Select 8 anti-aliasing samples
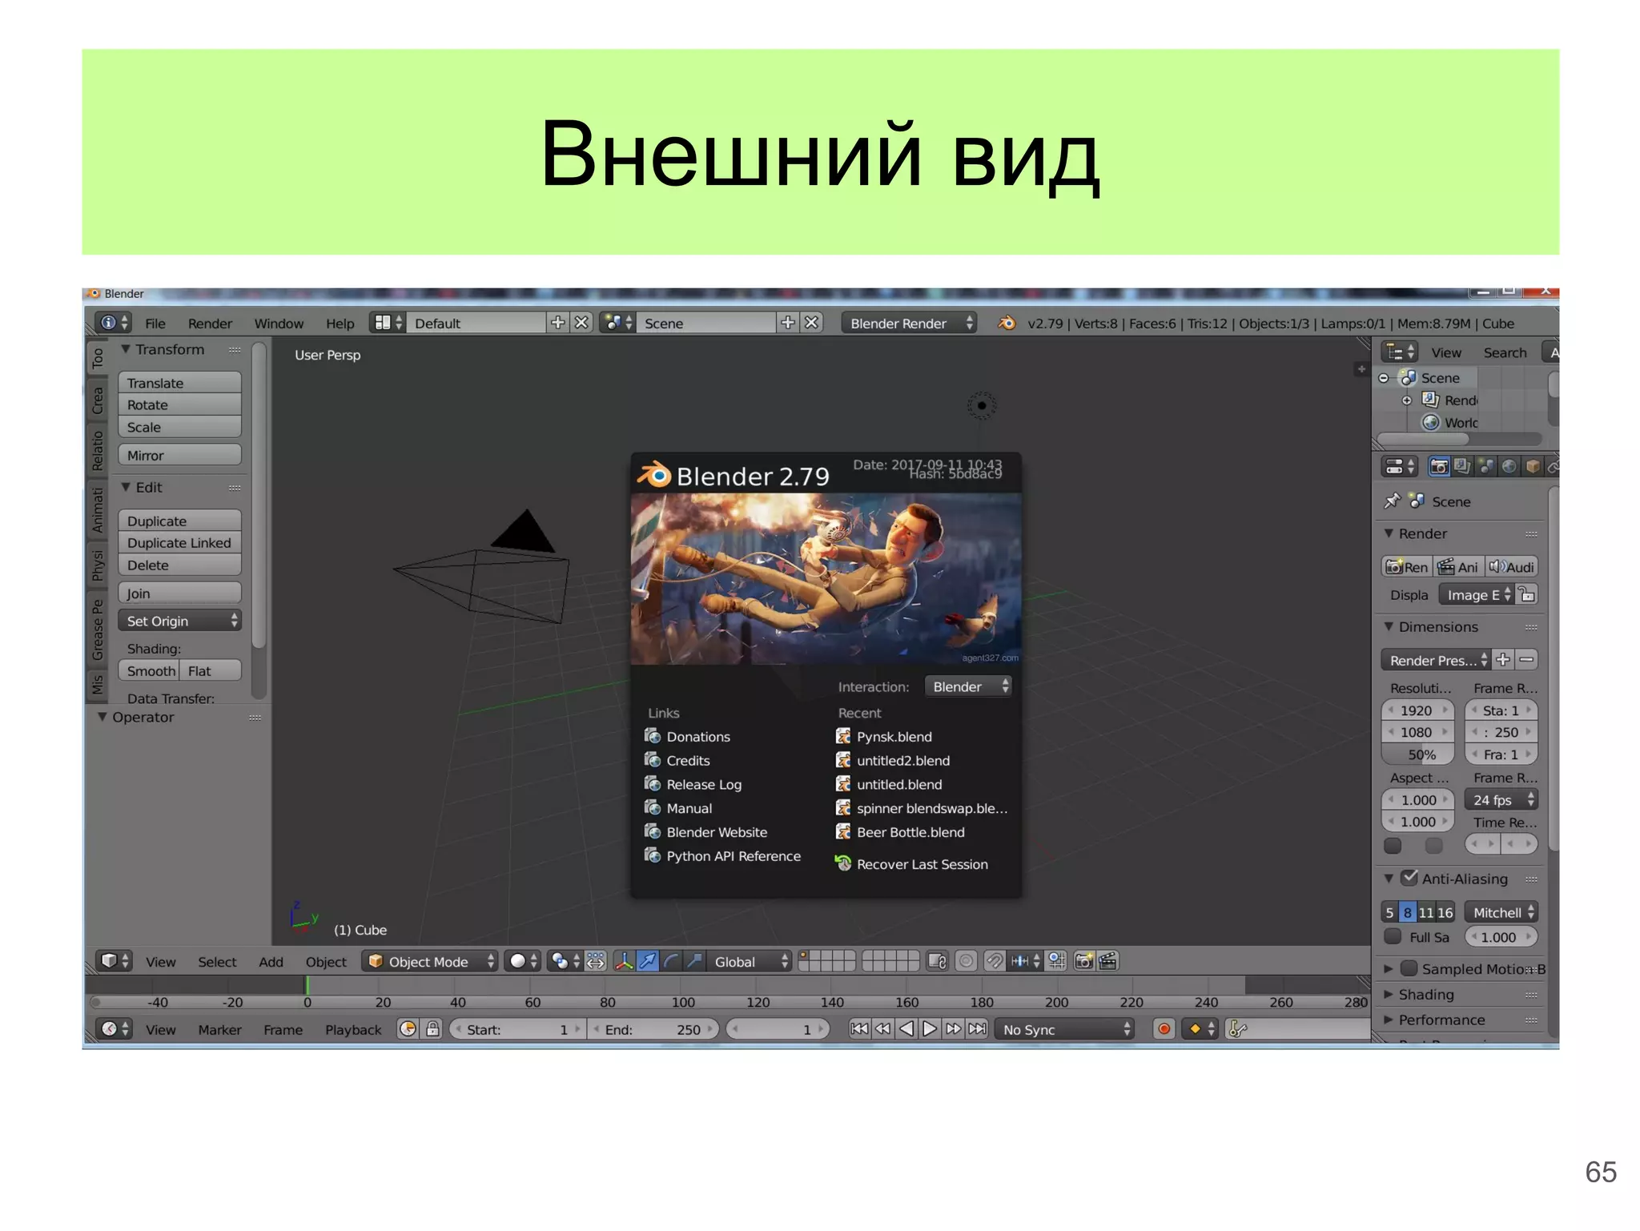1640x1231 pixels. click(x=1407, y=912)
